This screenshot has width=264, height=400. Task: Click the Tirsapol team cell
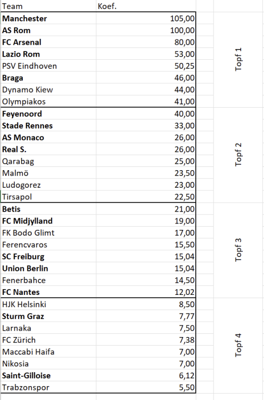(x=48, y=197)
